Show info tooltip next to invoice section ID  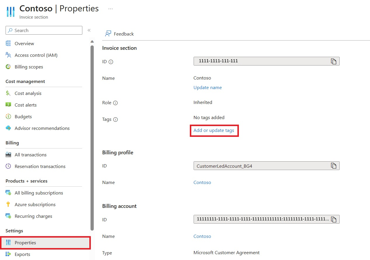111,62
